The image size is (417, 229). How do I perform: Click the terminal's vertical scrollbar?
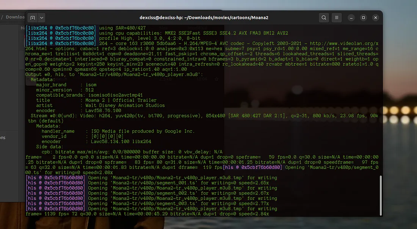click(x=381, y=195)
